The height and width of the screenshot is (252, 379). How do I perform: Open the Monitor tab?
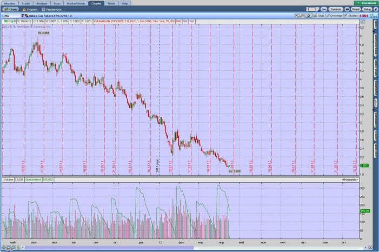(x=10, y=3)
